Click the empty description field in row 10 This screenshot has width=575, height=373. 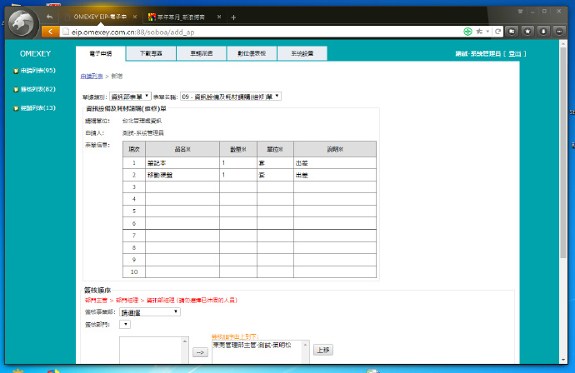335,272
